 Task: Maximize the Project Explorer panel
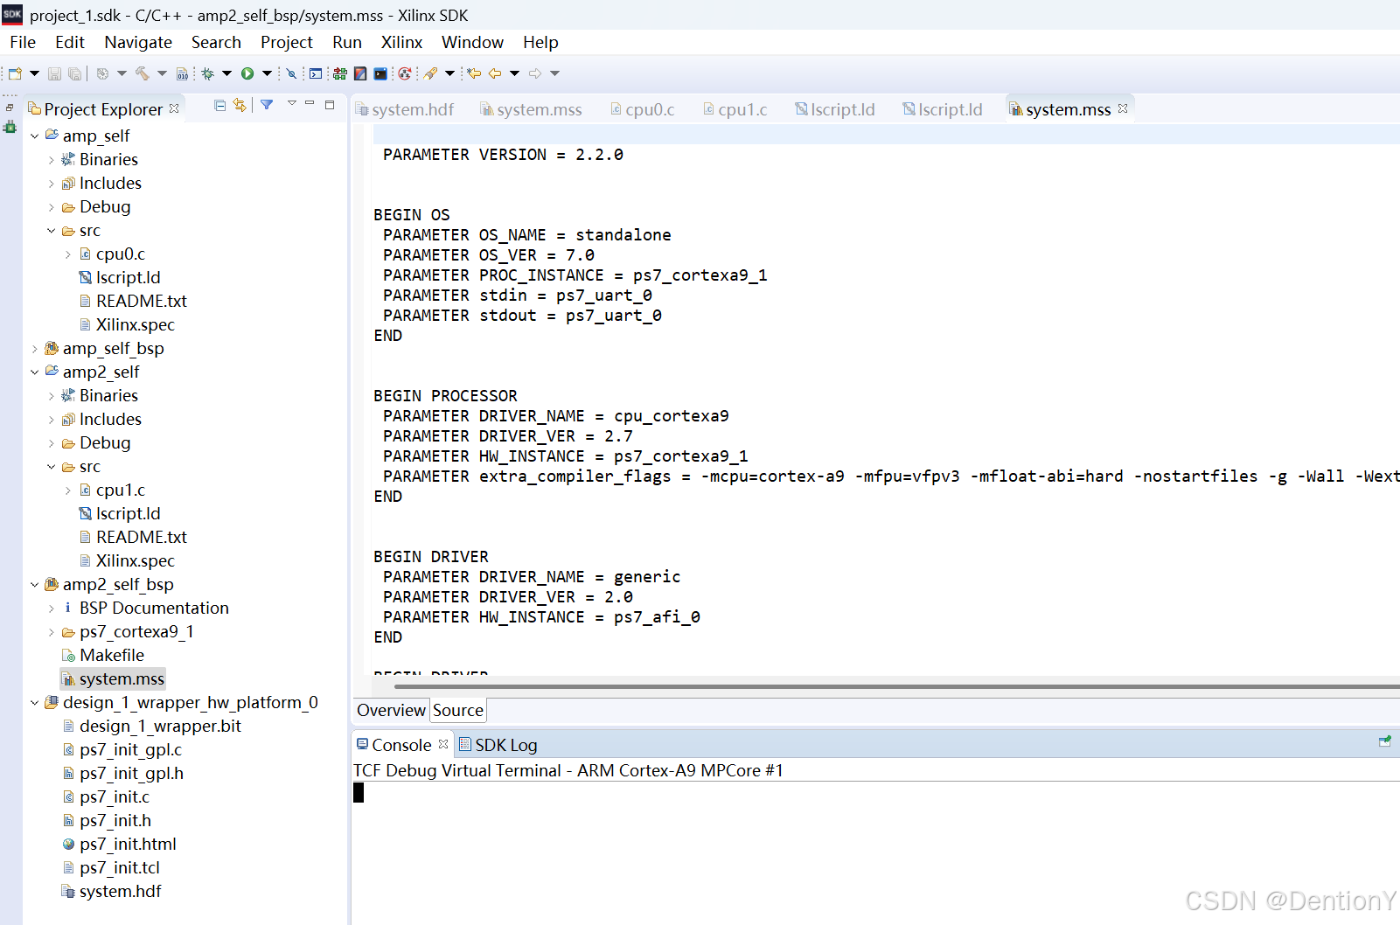[330, 105]
